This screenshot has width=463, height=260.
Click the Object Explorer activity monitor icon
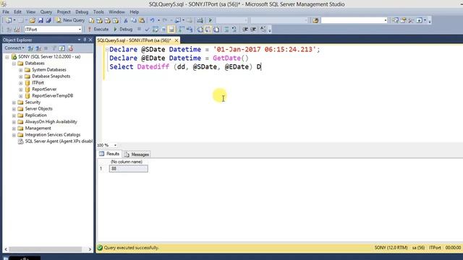[x=70, y=48]
